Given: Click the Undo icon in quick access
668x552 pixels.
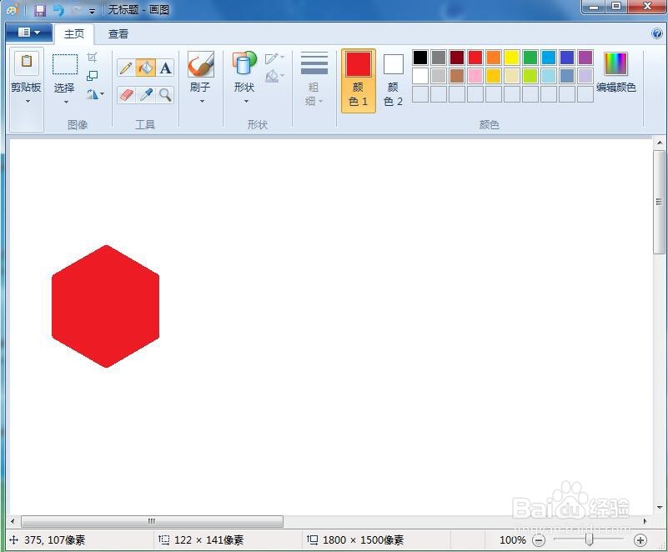Looking at the screenshot, I should [58, 10].
